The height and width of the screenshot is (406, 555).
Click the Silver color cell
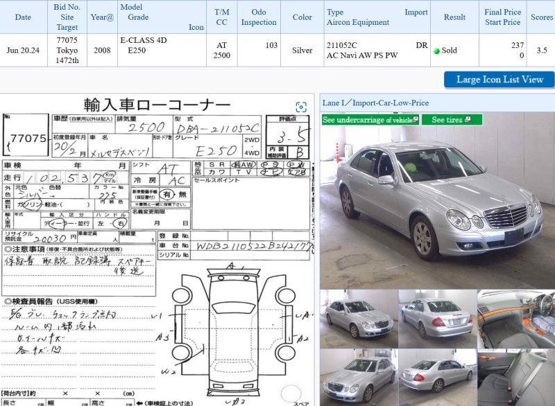302,50
